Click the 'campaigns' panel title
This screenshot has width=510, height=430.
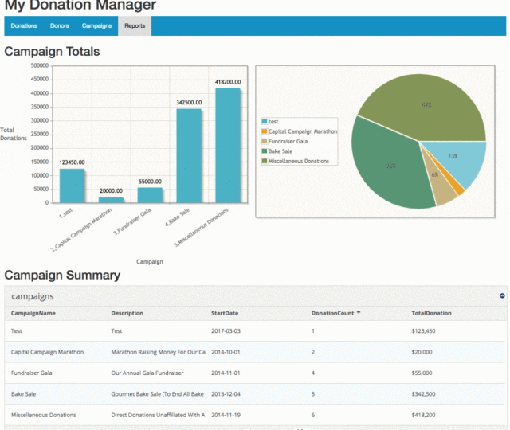point(33,296)
